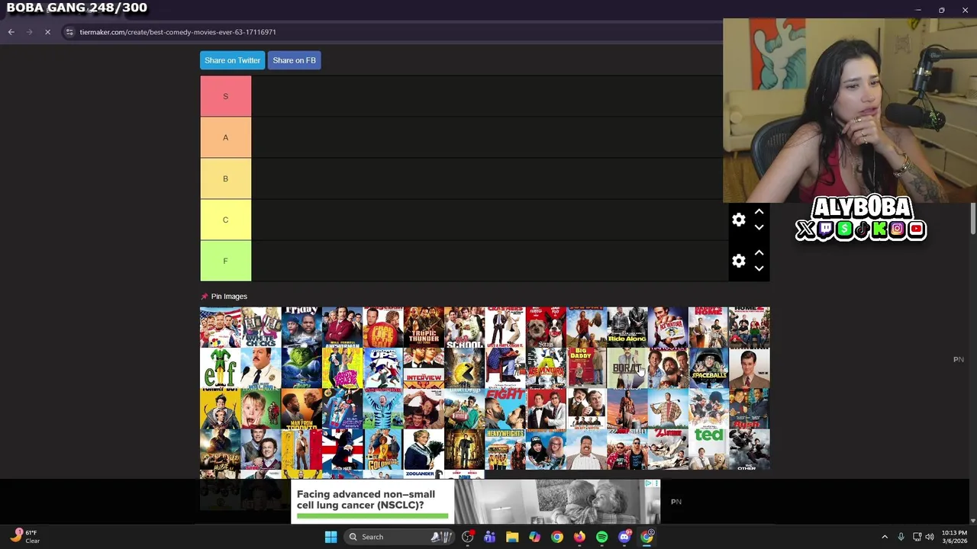The height and width of the screenshot is (549, 977).
Task: Open settings gear for tier C row
Action: click(738, 220)
